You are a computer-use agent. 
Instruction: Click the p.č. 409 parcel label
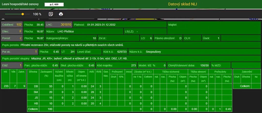coord(54,4)
